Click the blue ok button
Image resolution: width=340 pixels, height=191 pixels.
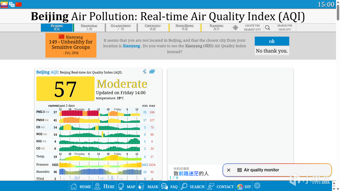point(272,41)
